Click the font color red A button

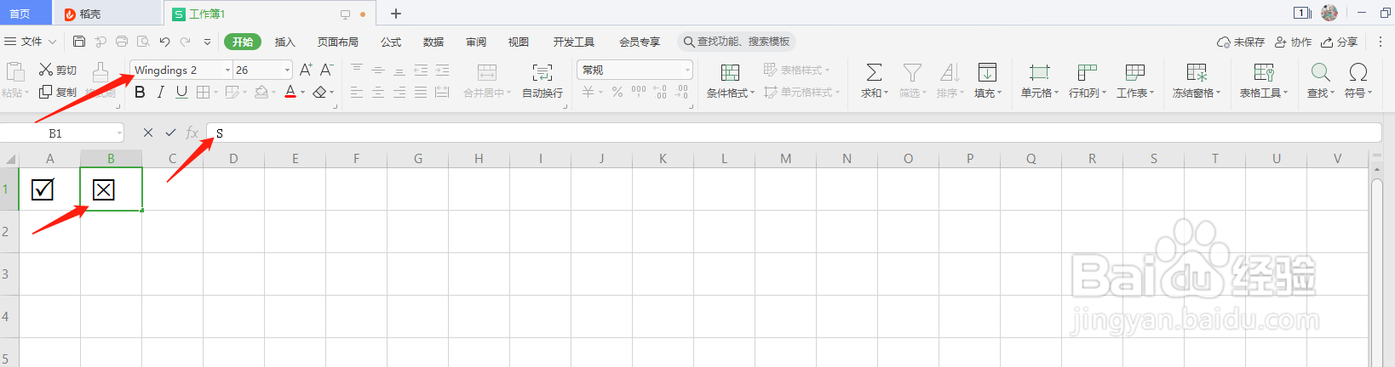290,92
